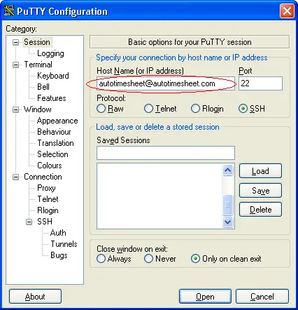Select SSH protocol radio button
This screenshot has width=298, height=310.
(243, 109)
